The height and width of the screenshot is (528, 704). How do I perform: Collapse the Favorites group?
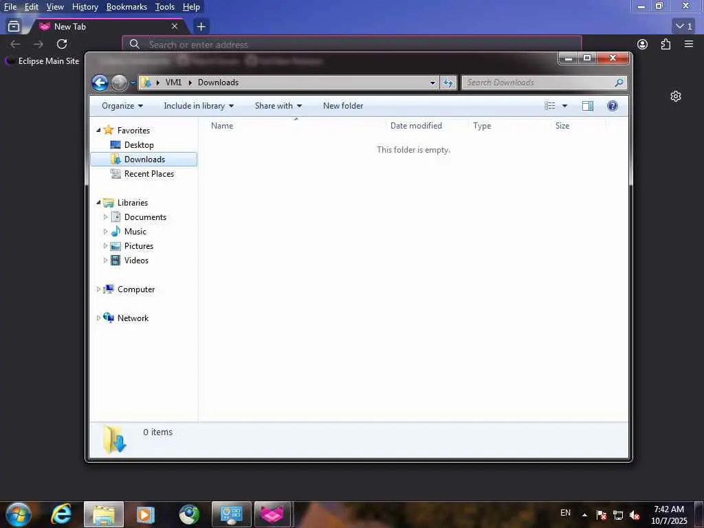[x=98, y=130]
